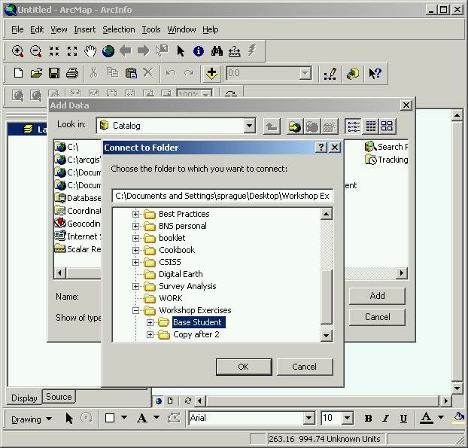Choose the Select Elements arrow tool
The height and width of the screenshot is (448, 468).
pyautogui.click(x=181, y=51)
